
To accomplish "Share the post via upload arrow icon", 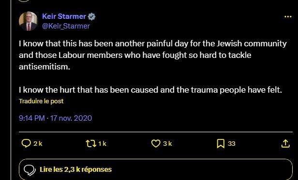I will [285, 144].
